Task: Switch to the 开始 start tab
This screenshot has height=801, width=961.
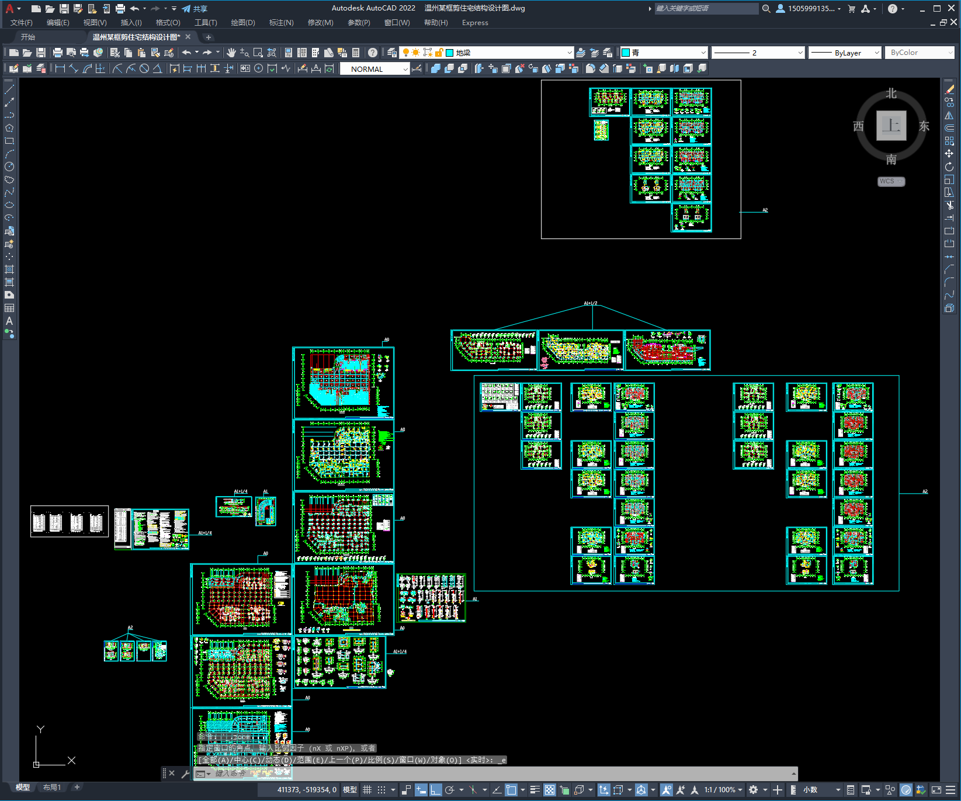Action: 28,37
